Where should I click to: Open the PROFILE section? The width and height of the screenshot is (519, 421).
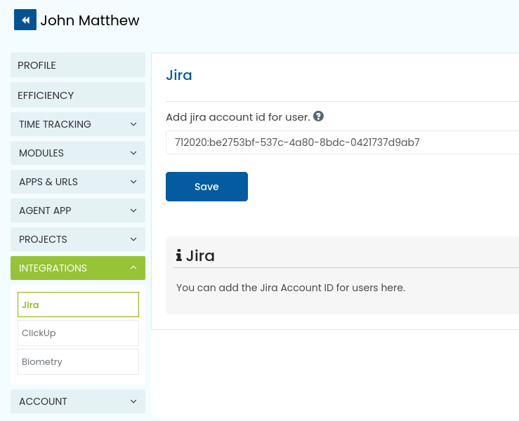coord(78,65)
